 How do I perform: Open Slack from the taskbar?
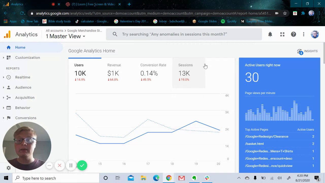pyautogui.click(x=207, y=178)
